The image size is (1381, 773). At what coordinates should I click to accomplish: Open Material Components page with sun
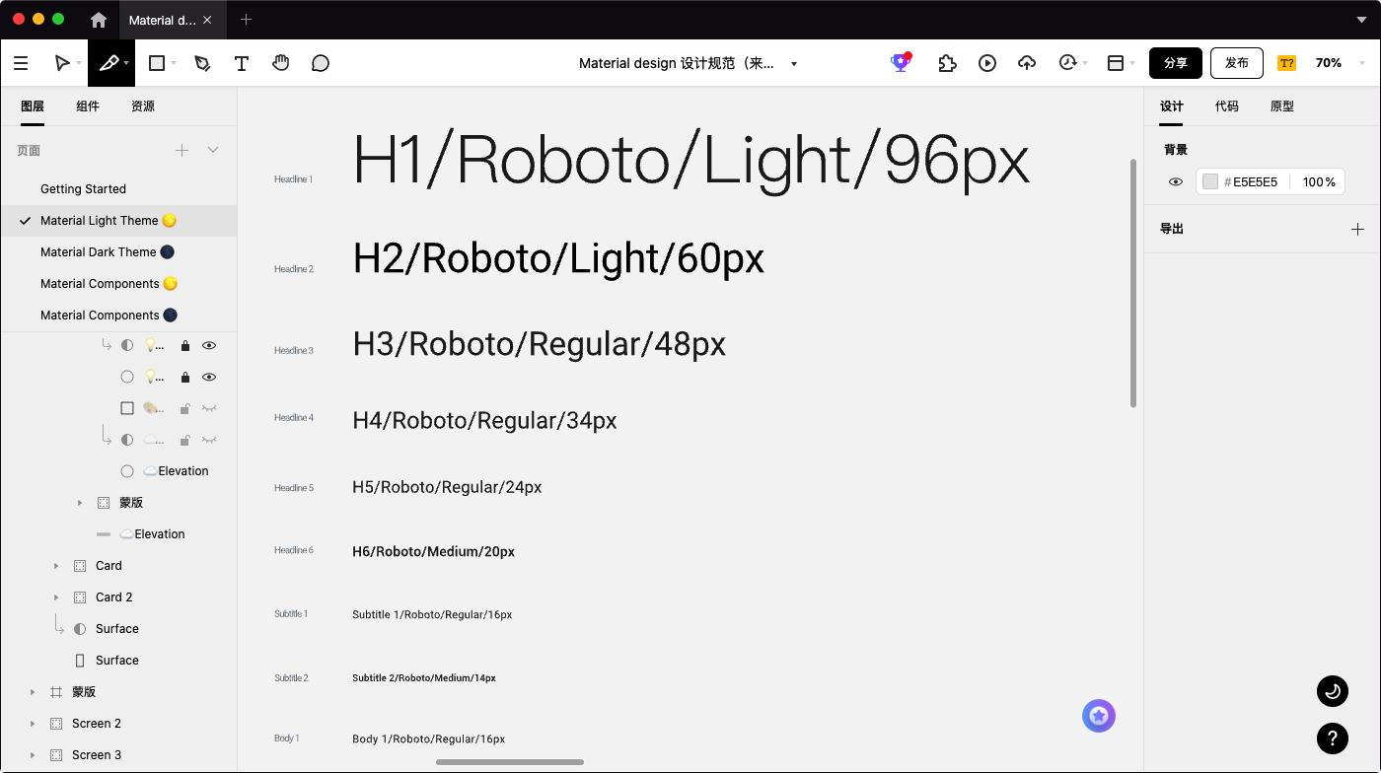click(118, 284)
